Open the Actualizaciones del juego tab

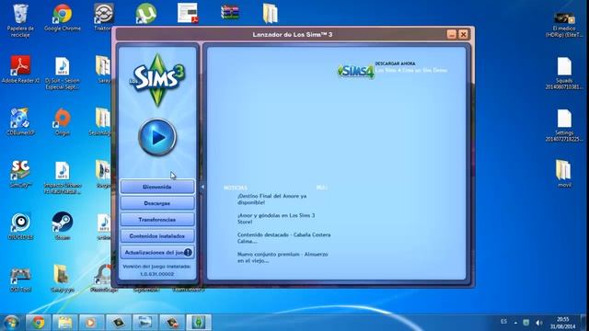pyautogui.click(x=157, y=253)
